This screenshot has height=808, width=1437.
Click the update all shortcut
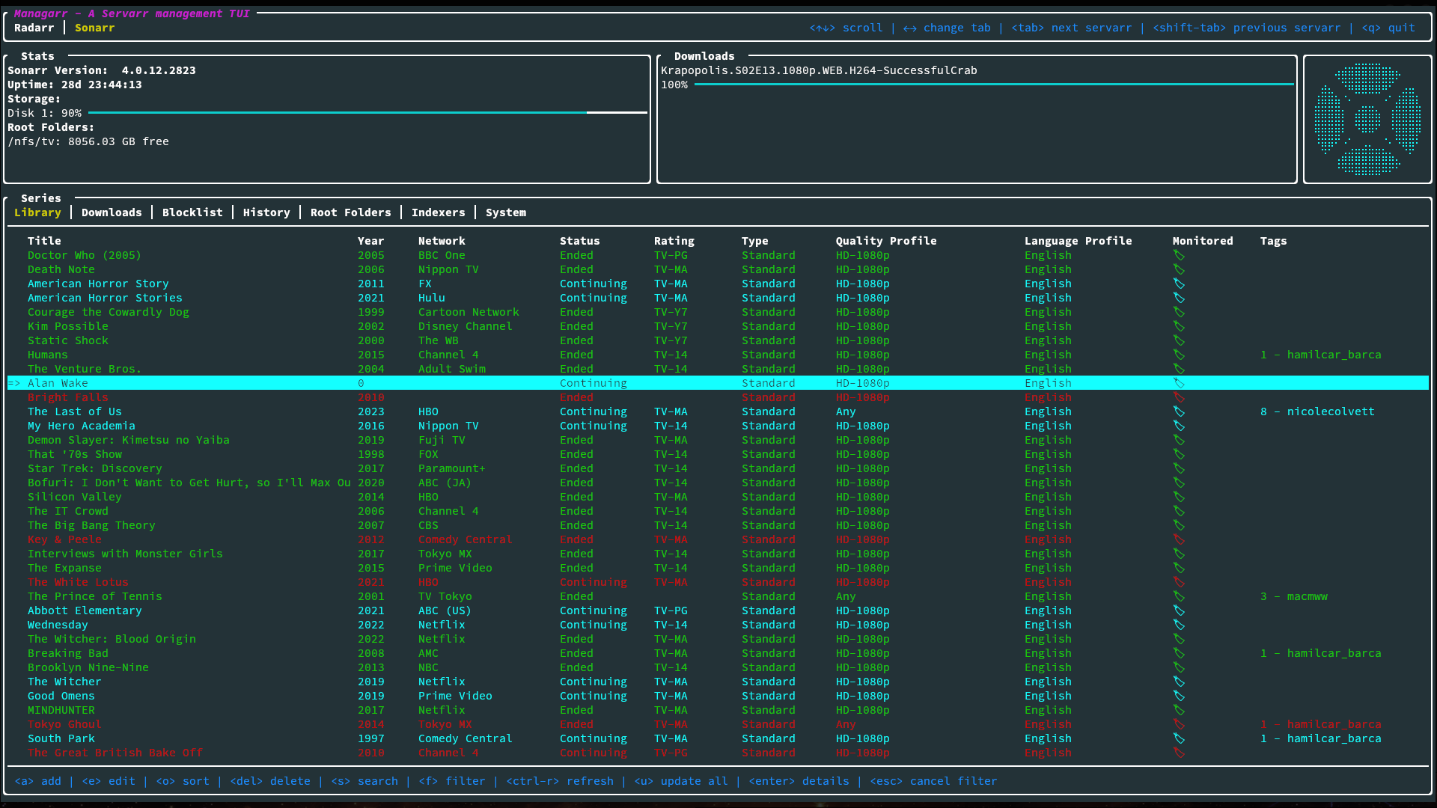click(683, 780)
